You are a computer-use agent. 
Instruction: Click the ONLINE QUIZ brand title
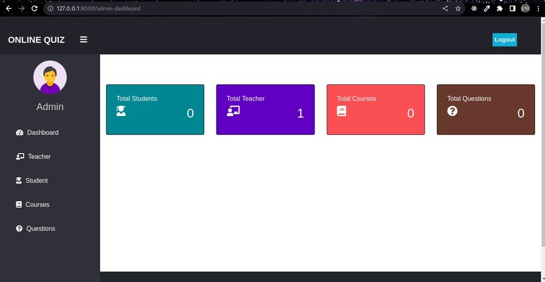[x=36, y=40]
